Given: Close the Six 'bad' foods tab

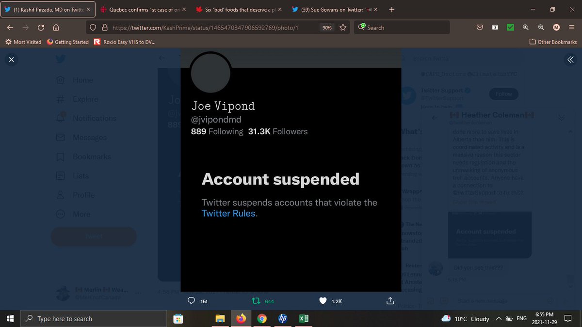Looking at the screenshot, I should 280,10.
